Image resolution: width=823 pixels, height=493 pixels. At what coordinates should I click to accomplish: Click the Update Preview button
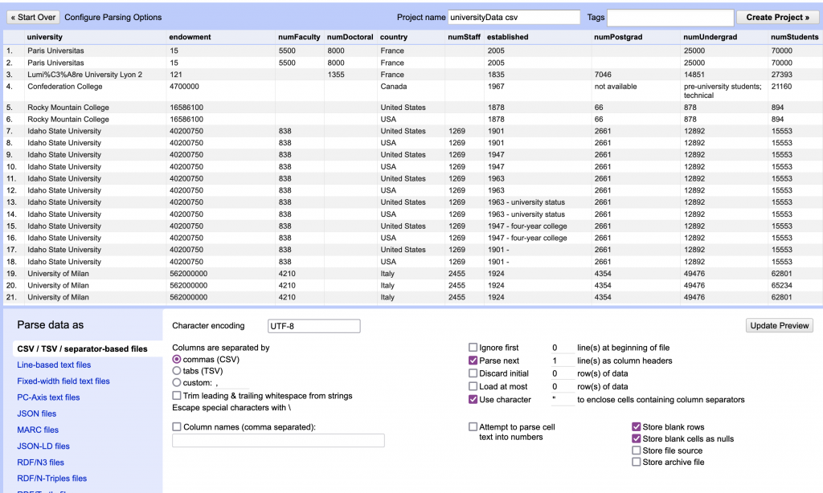pyautogui.click(x=780, y=326)
